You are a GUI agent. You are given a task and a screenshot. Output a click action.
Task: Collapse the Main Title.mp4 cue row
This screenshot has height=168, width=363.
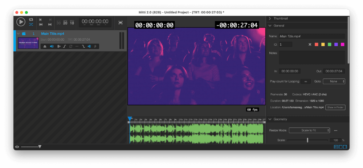tap(18, 33)
